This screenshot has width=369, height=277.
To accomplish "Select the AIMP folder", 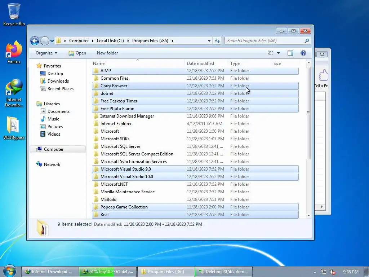I will 195,71.
